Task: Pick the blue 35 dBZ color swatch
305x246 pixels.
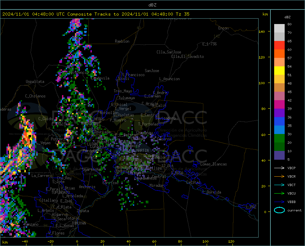Action: pyautogui.click(x=279, y=121)
